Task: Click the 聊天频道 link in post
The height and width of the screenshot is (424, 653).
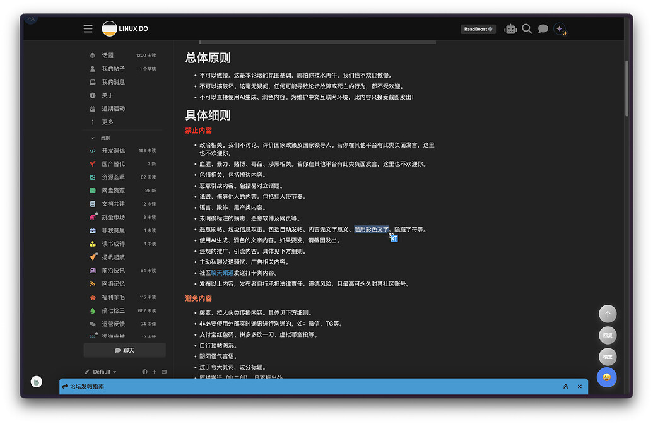Action: pyautogui.click(x=222, y=273)
